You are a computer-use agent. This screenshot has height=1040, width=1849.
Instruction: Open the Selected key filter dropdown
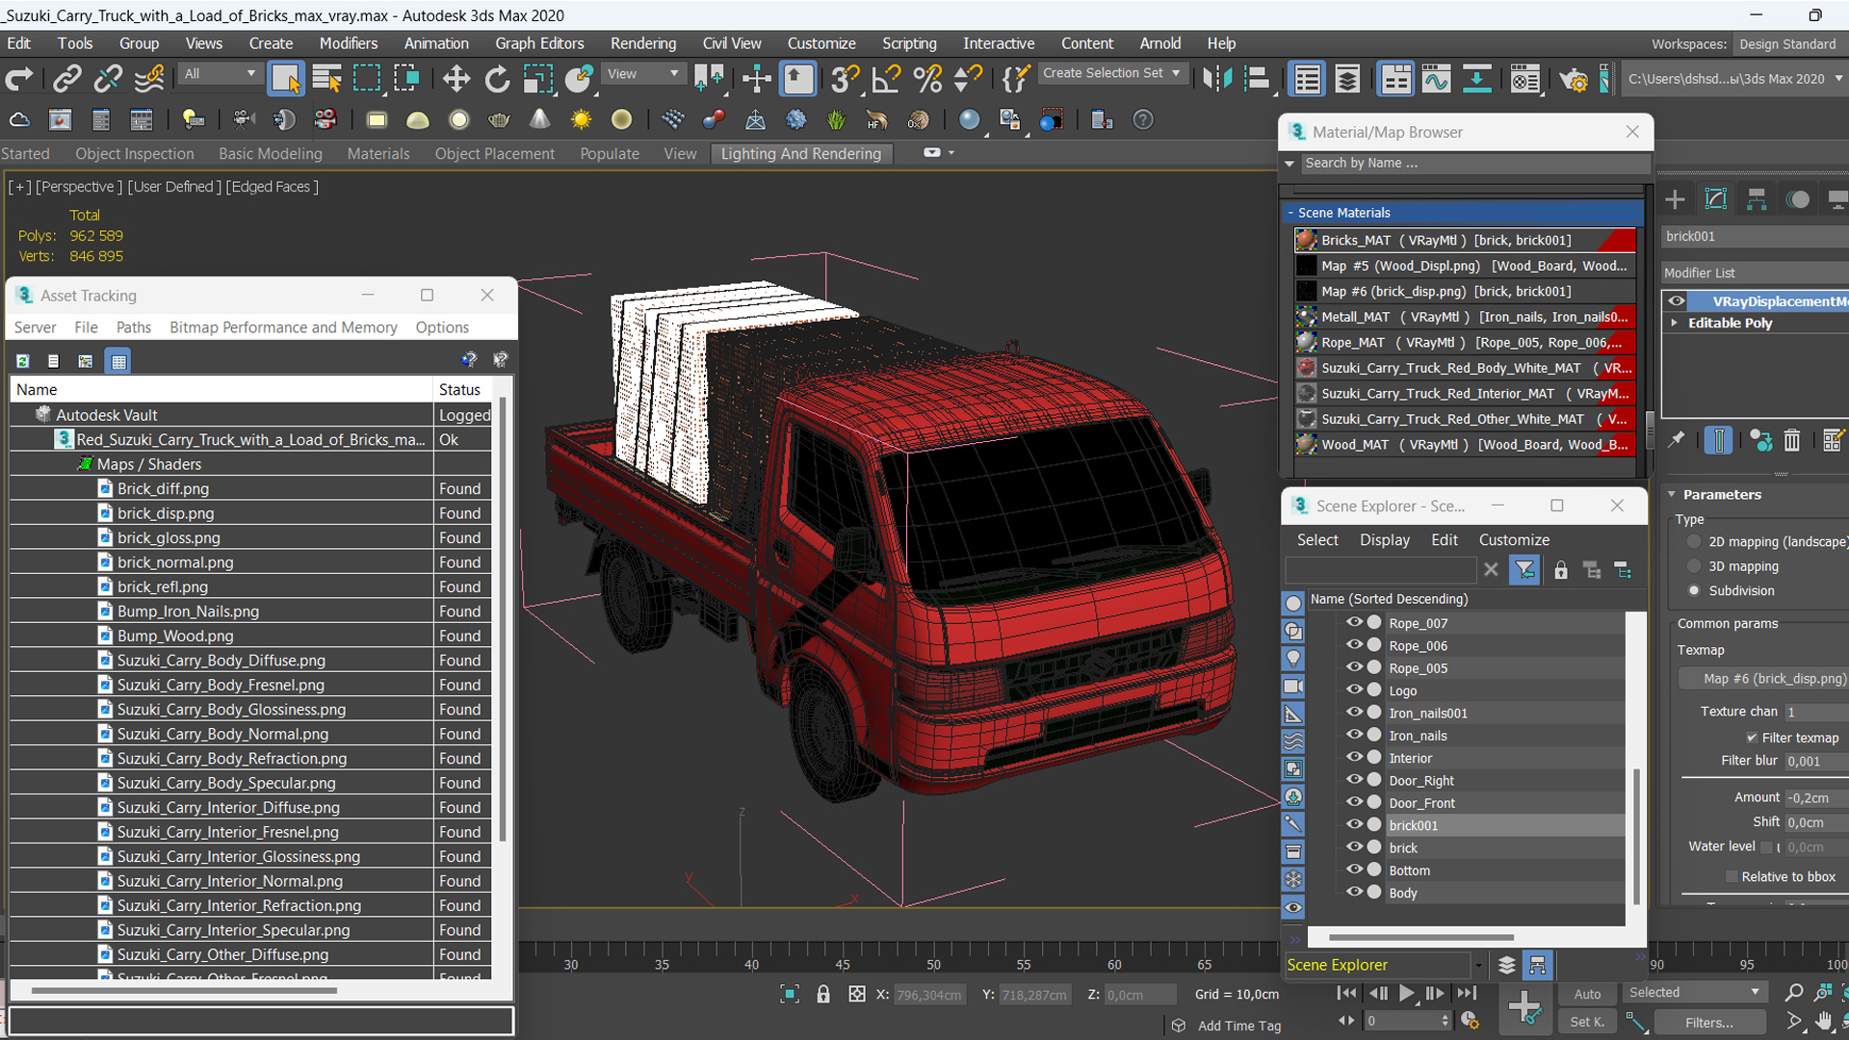point(1695,992)
